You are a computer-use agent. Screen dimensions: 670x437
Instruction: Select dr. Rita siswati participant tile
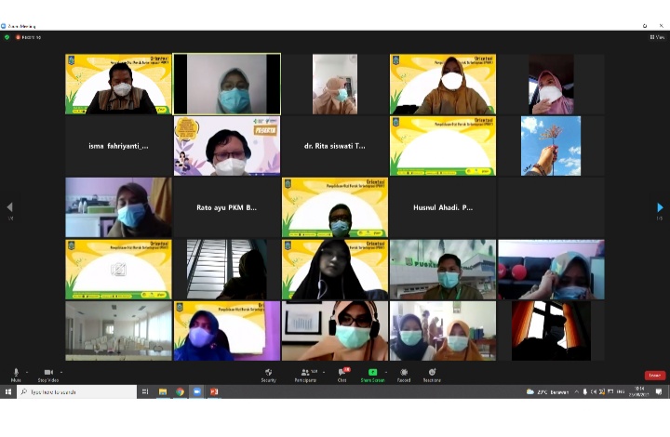[x=335, y=146]
